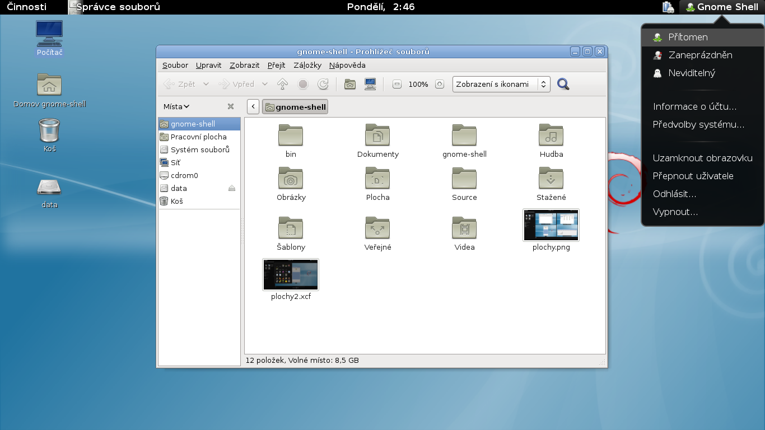Open the Činnosti activities overview
This screenshot has width=765, height=430.
[x=27, y=7]
